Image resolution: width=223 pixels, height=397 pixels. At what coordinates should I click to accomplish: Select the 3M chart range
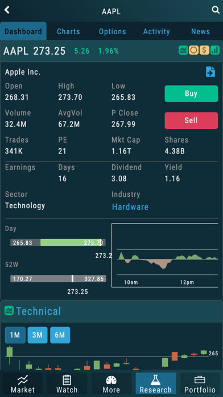[38, 335]
